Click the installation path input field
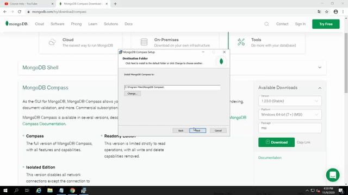 172,87
